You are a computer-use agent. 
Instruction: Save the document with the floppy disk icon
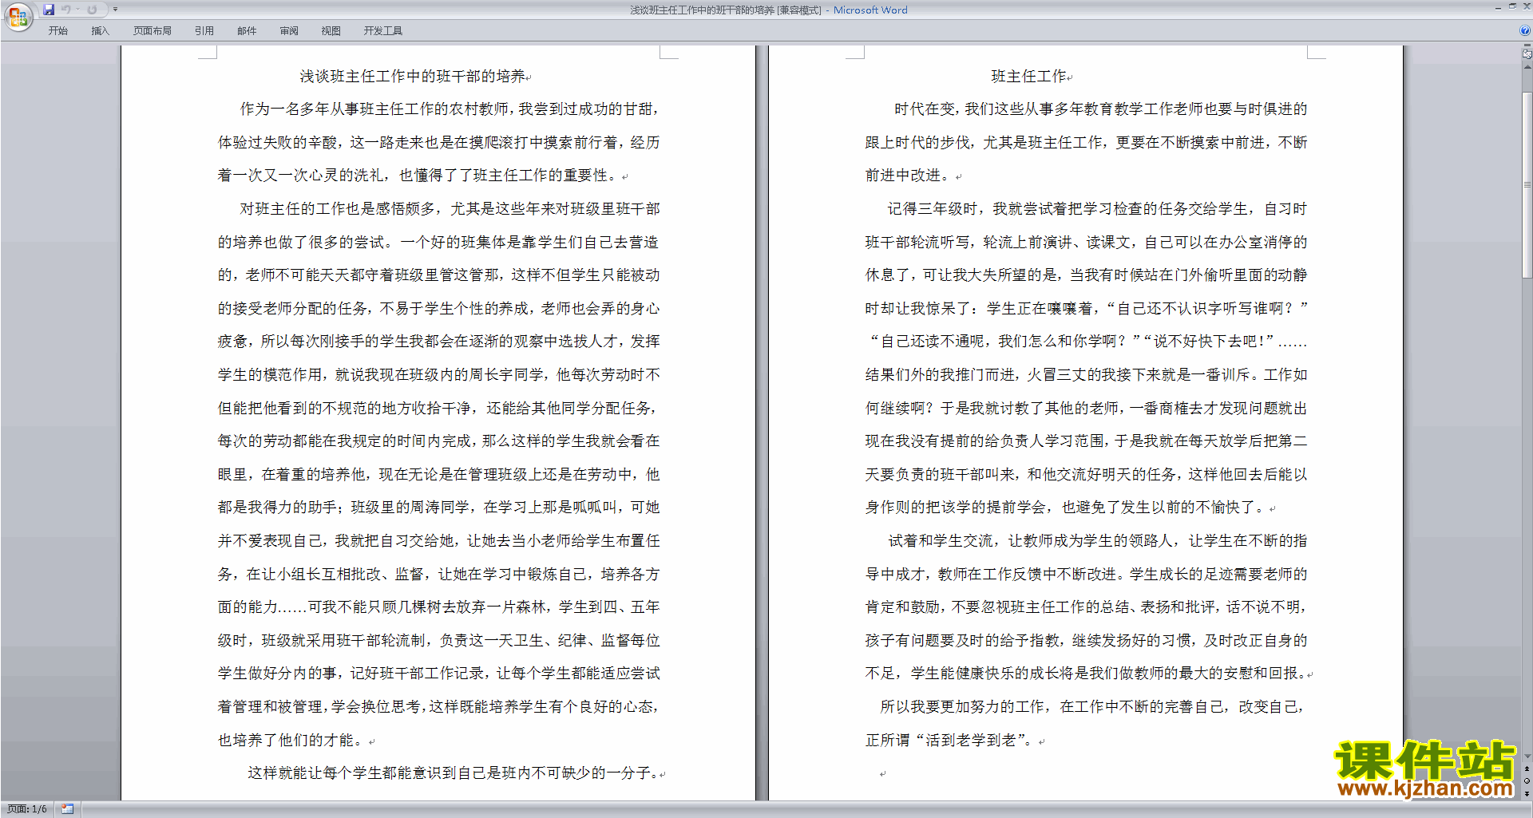[49, 10]
